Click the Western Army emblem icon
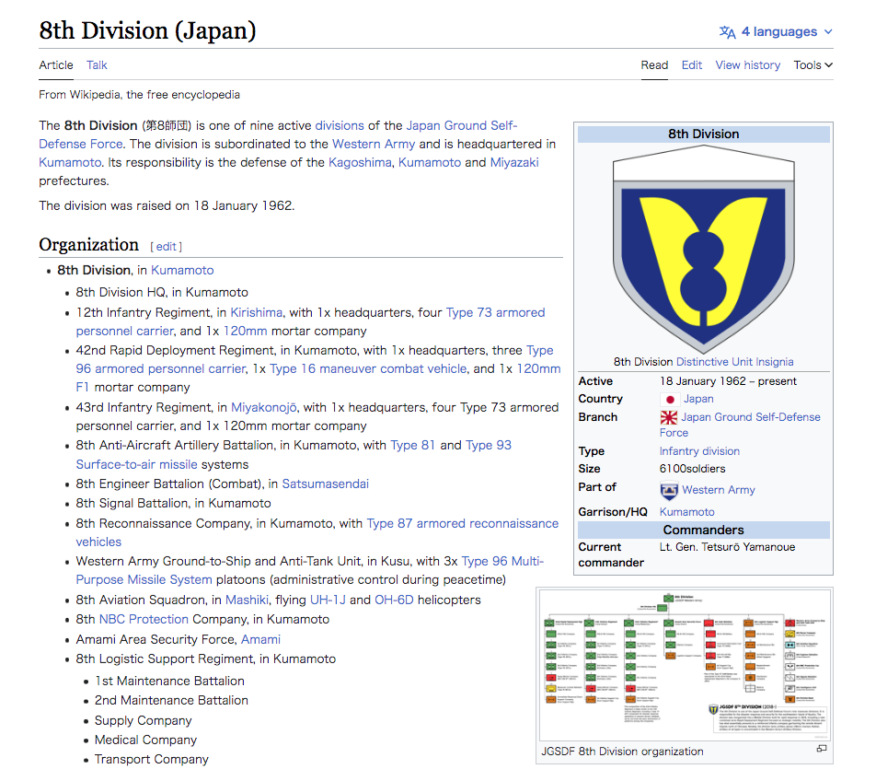 coord(669,490)
